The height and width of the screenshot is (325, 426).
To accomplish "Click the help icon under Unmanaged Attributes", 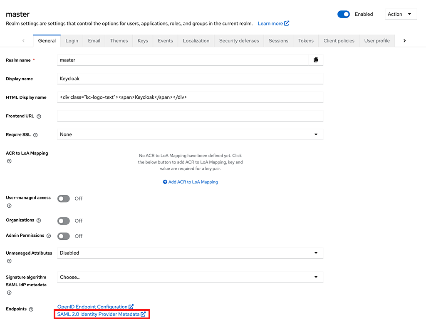I will point(9,260).
